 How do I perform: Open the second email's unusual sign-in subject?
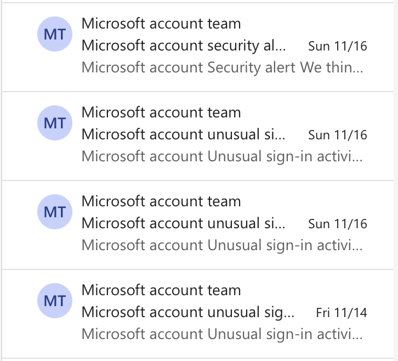pos(184,134)
